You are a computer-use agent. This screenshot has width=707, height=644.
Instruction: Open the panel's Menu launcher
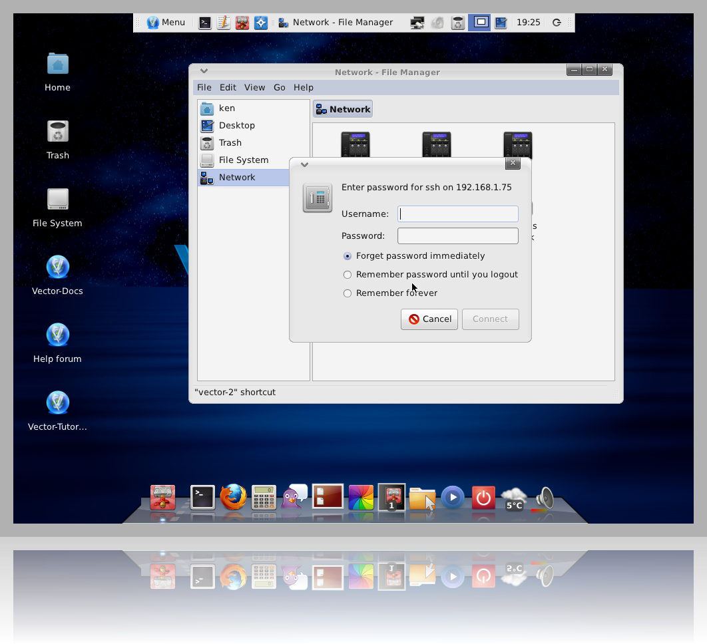[166, 23]
